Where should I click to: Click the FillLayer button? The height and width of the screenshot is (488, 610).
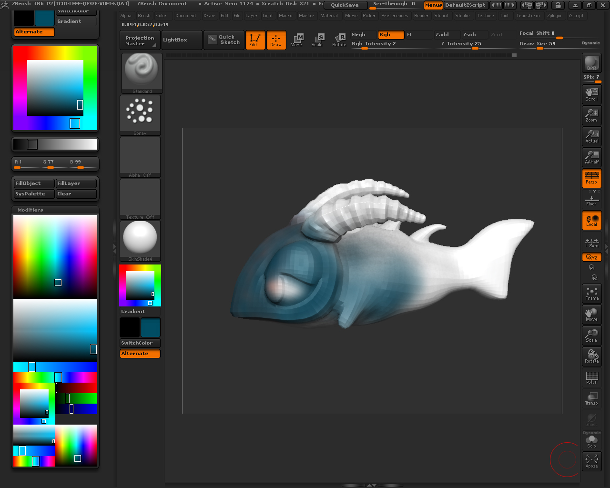pos(76,183)
